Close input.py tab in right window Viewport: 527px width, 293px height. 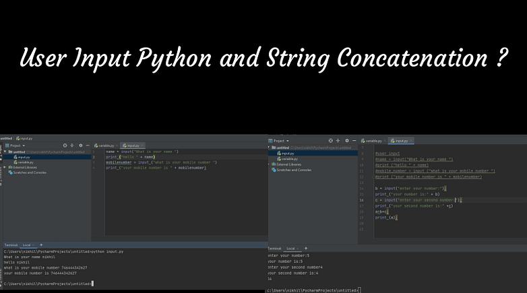coord(411,141)
